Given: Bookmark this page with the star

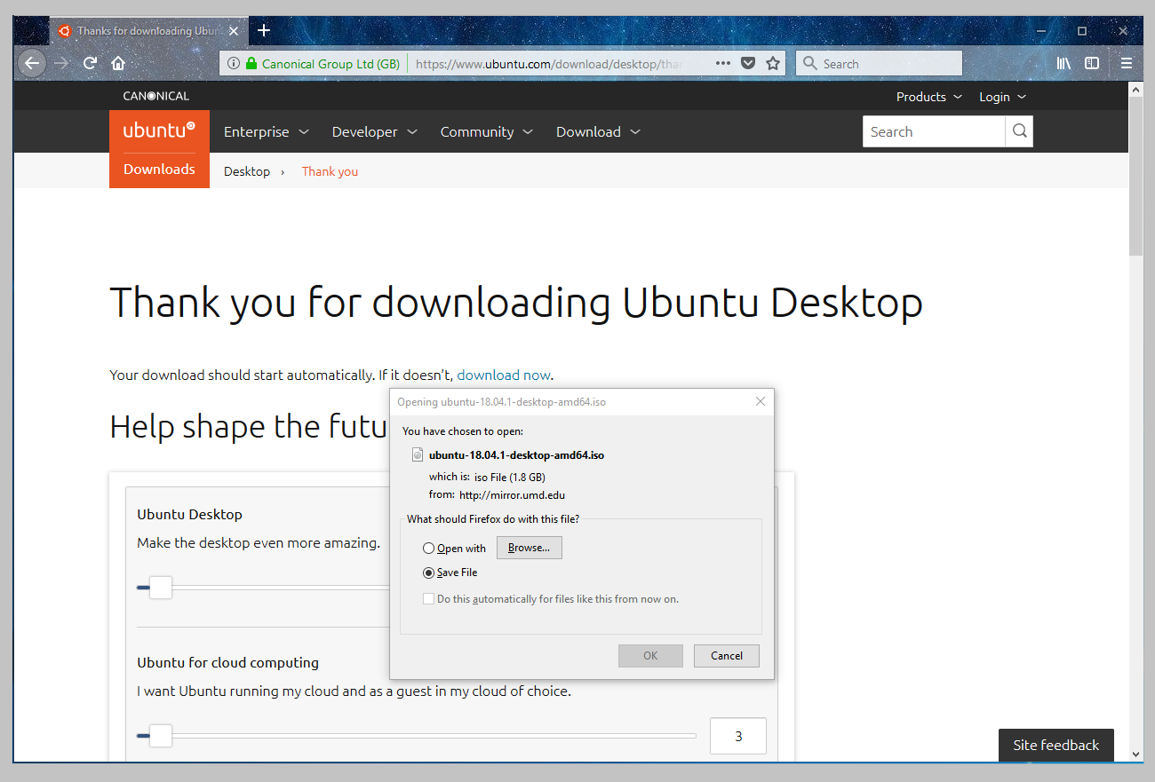Looking at the screenshot, I should coord(773,63).
